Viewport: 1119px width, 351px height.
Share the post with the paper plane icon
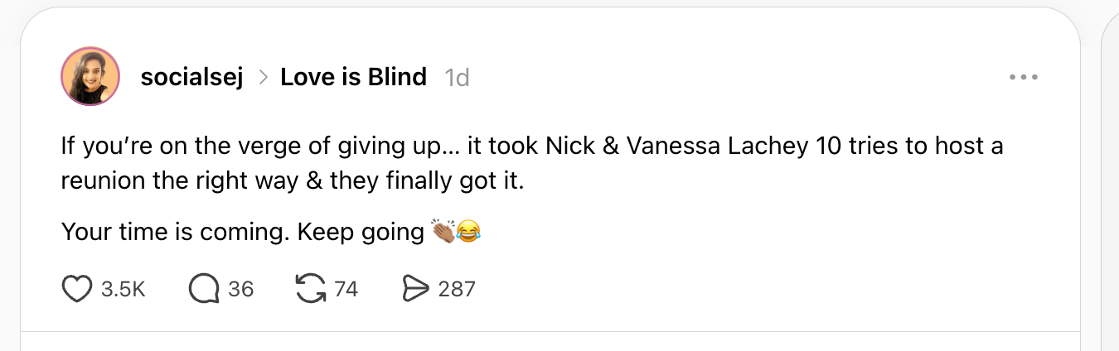point(414,288)
